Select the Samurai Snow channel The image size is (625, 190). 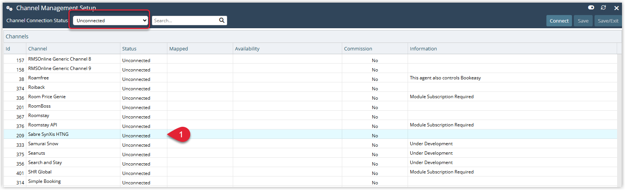pos(310,144)
